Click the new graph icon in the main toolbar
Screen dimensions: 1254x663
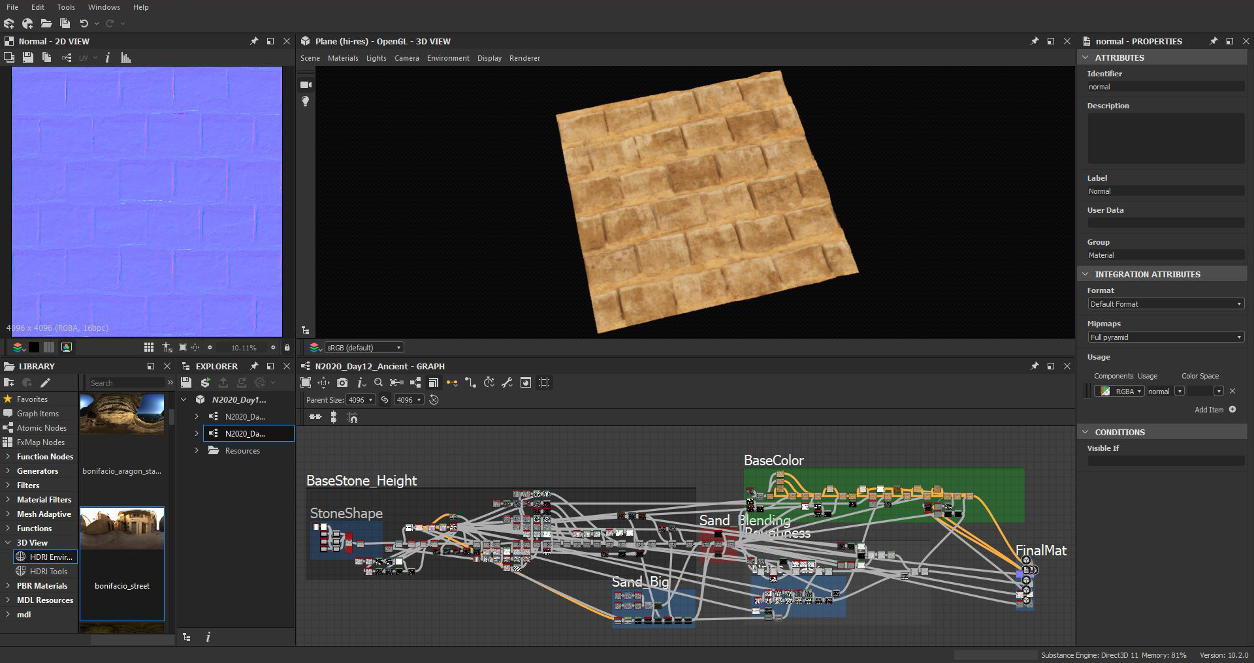pyautogui.click(x=27, y=23)
